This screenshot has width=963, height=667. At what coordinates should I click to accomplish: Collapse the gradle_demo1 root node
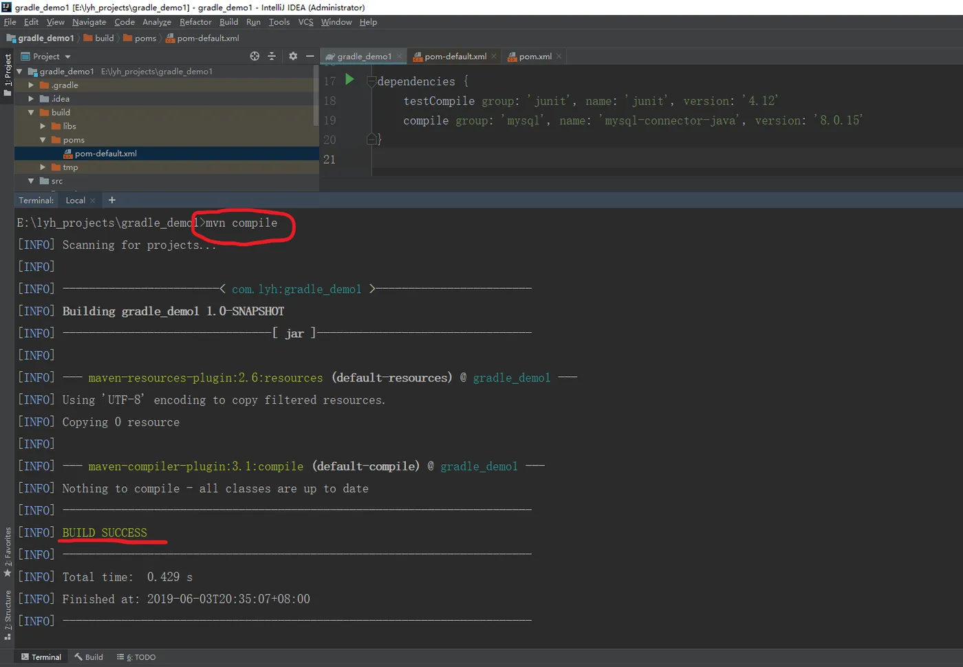pos(20,72)
